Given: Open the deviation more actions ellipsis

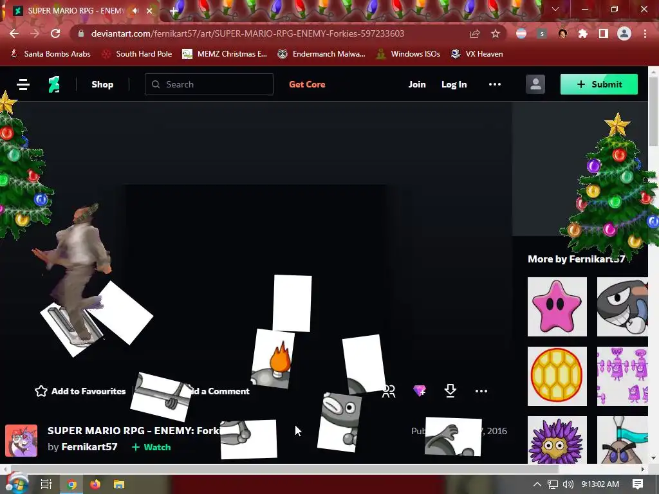Looking at the screenshot, I should pos(481,391).
